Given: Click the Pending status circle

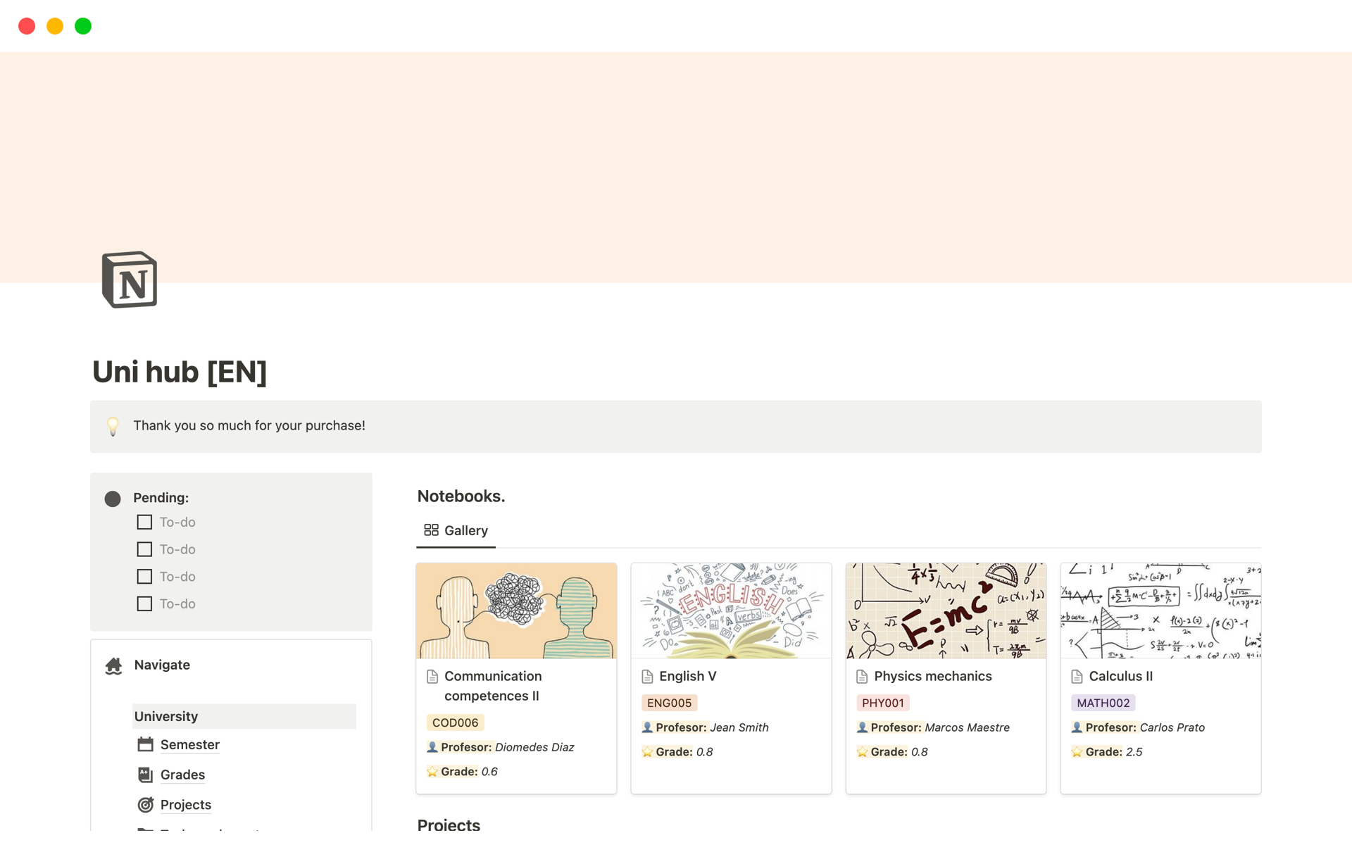Looking at the screenshot, I should (x=113, y=499).
